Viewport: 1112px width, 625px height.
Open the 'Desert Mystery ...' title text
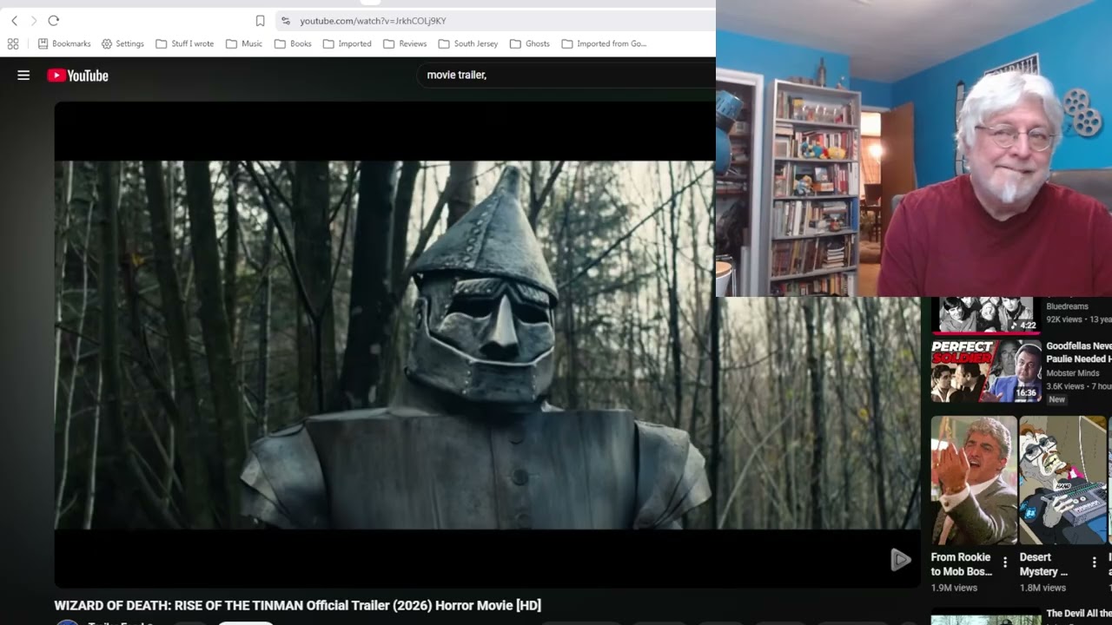coord(1045,564)
